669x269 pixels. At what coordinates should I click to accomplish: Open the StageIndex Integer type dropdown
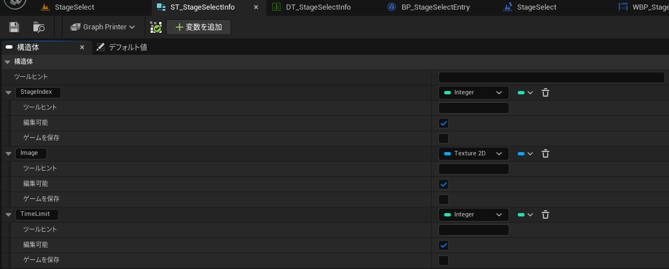click(474, 93)
